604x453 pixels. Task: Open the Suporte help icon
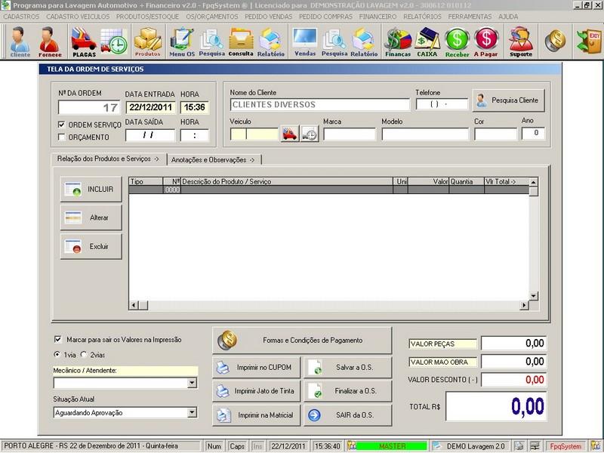(x=521, y=42)
